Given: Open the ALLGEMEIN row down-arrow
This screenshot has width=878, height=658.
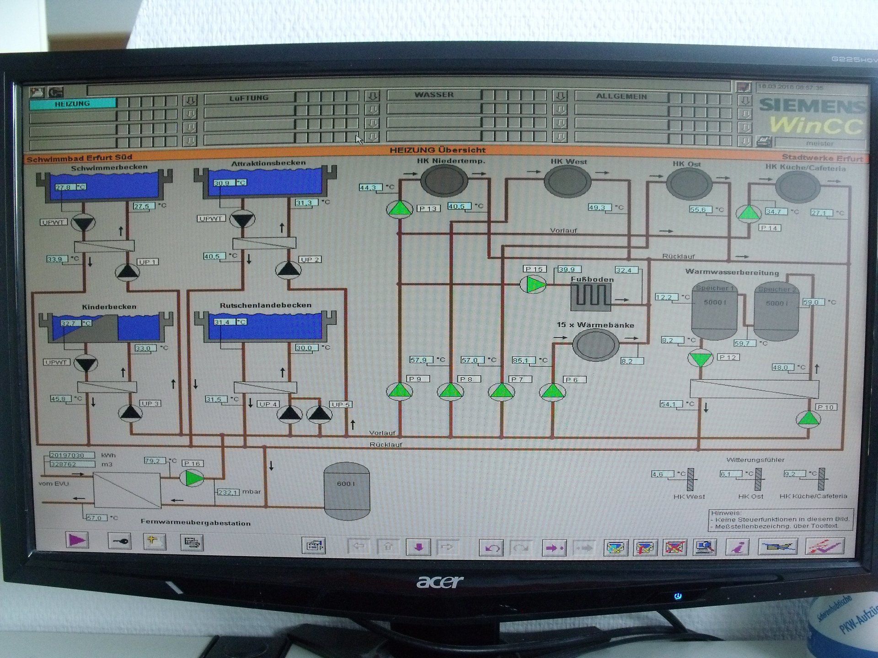Looking at the screenshot, I should click(x=745, y=100).
